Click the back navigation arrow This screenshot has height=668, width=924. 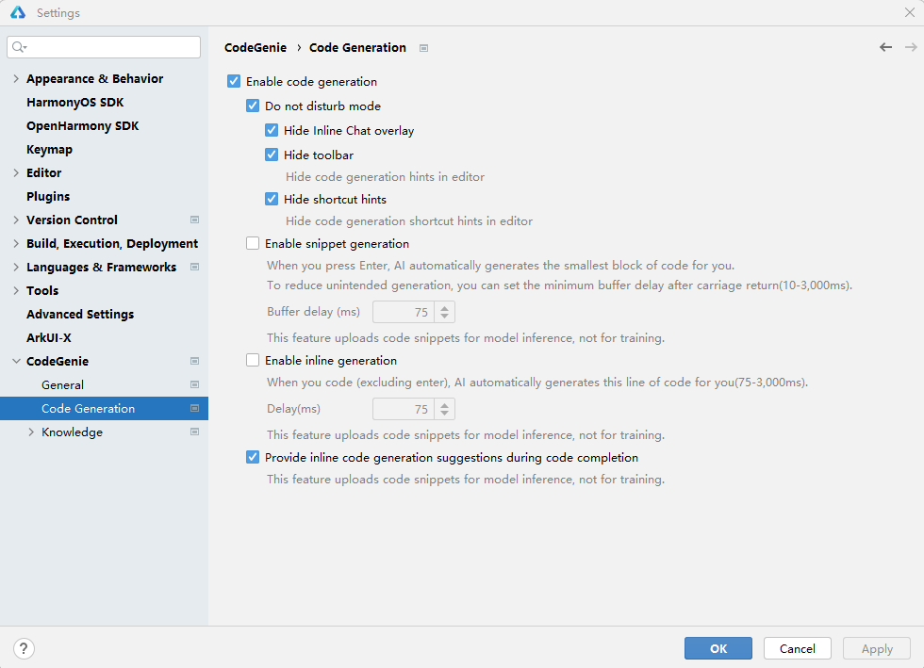coord(885,47)
